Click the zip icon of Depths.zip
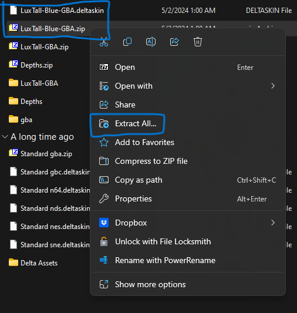The height and width of the screenshot is (313, 297). (14, 65)
